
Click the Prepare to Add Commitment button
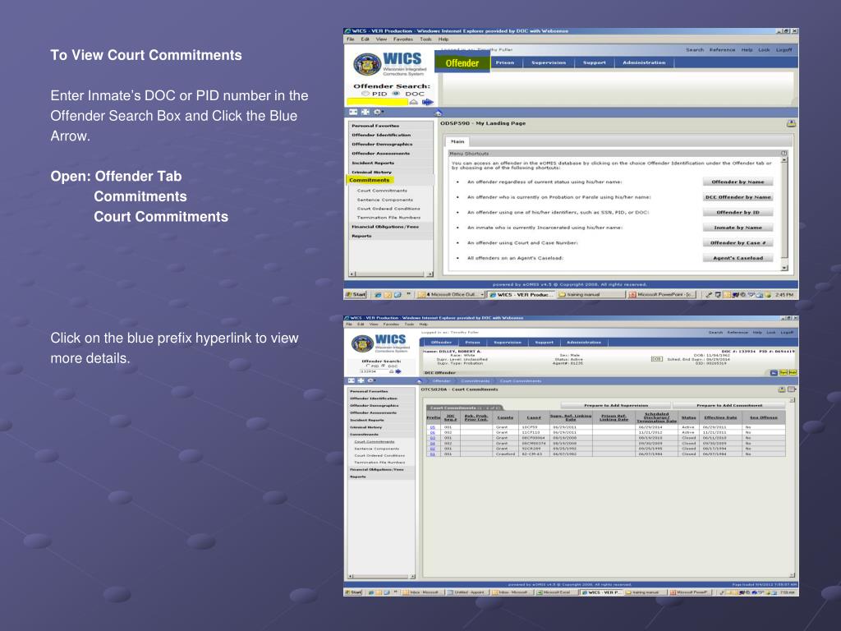point(729,406)
